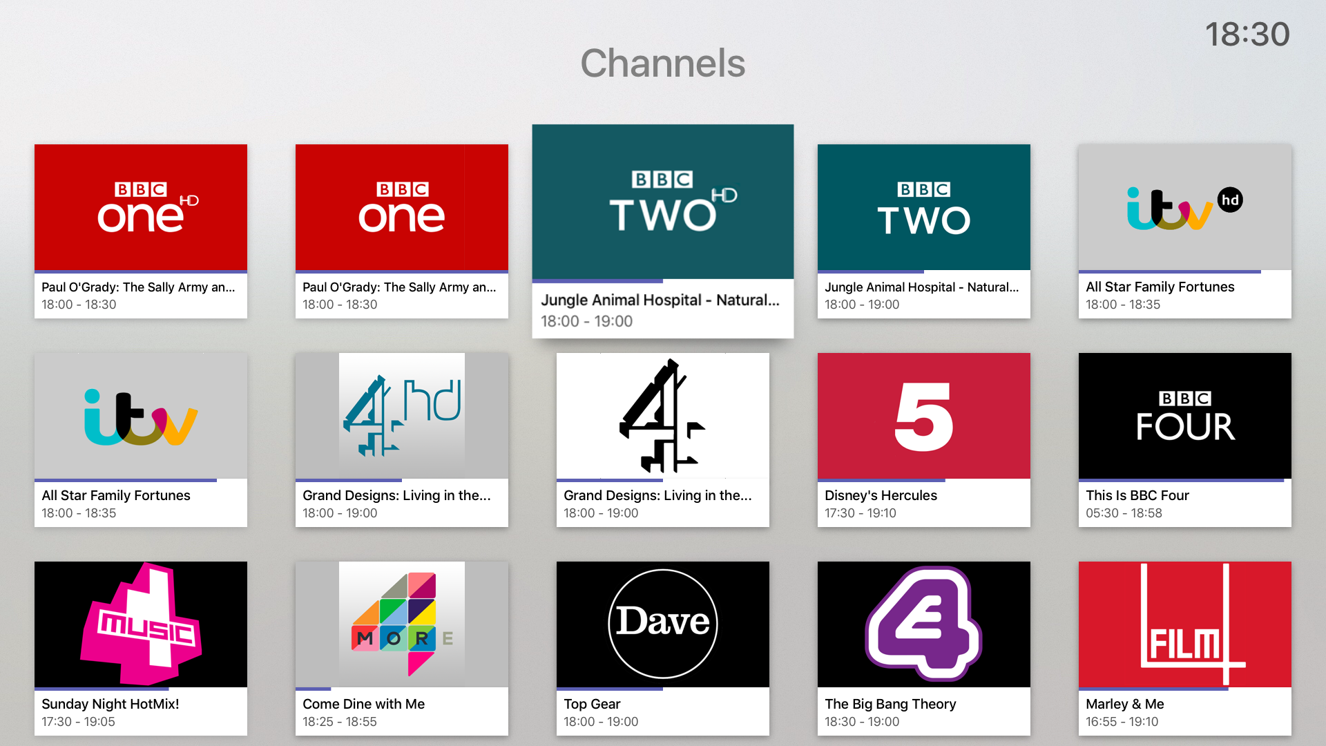This screenshot has width=1326, height=746.
Task: Select 'Grand Designs' title under Channel 4 HD
Action: (x=396, y=495)
